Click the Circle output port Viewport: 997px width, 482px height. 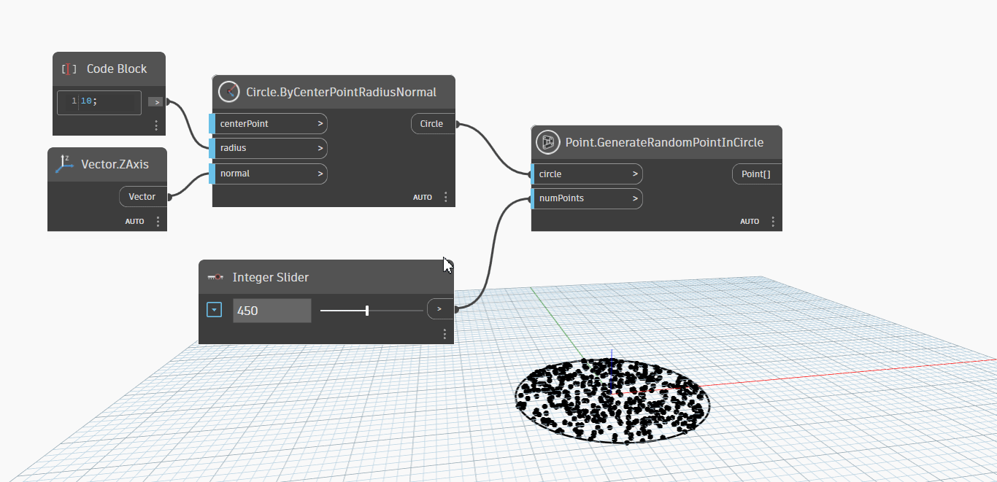pyautogui.click(x=433, y=124)
